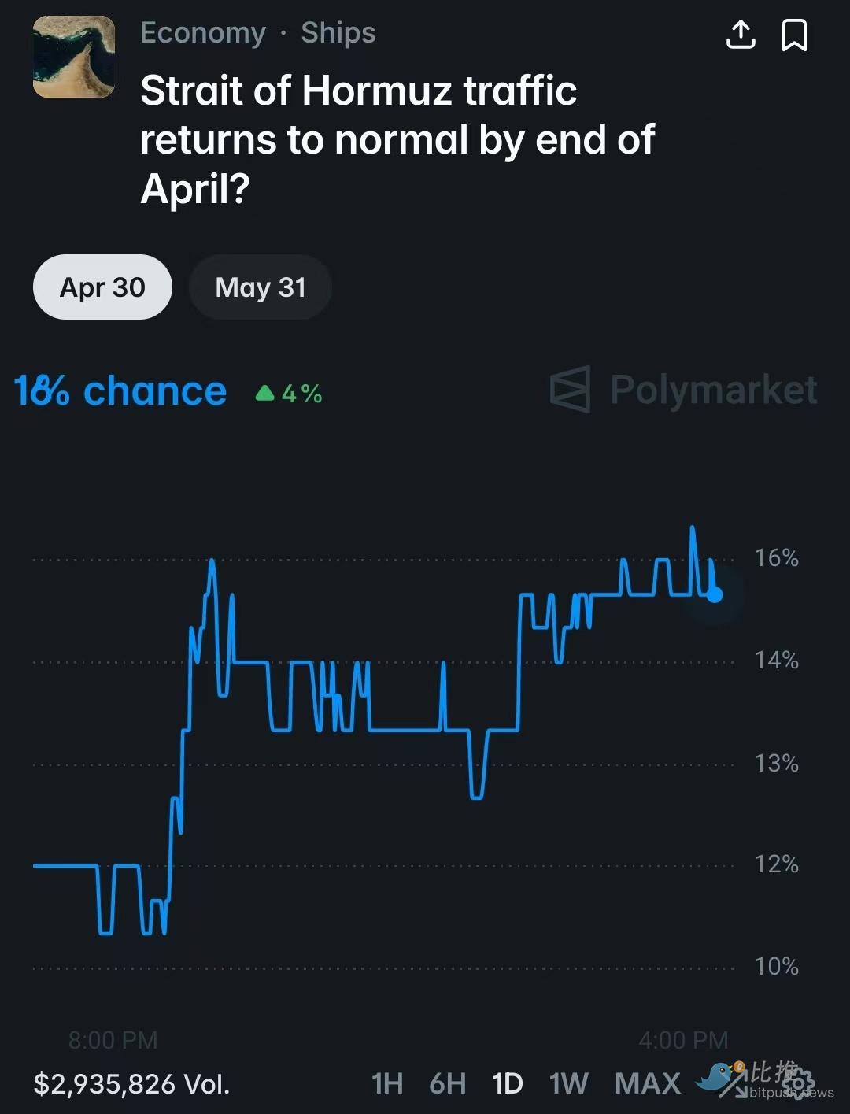Tap the chart's current-price end dot

(714, 594)
